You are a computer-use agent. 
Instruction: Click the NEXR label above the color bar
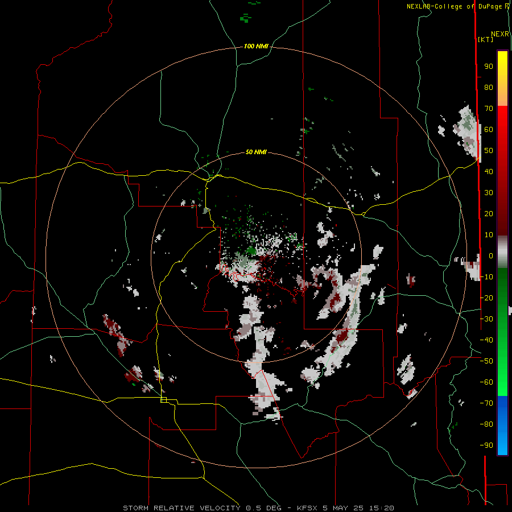(500, 34)
